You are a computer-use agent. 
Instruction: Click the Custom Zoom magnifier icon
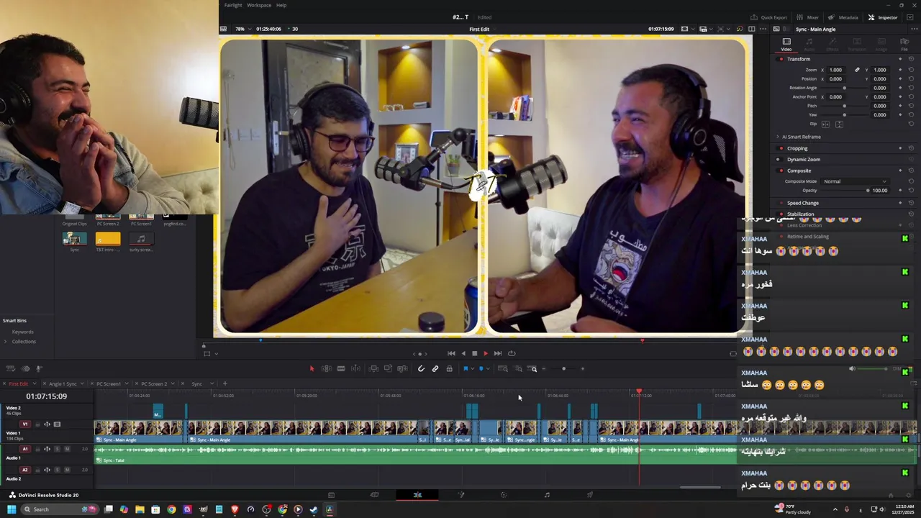533,368
